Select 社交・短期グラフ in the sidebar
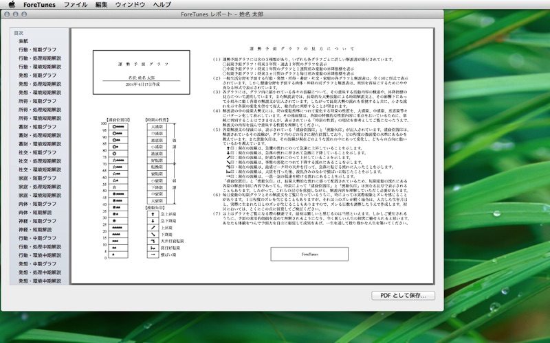The width and height of the screenshot is (550, 343). click(38, 152)
